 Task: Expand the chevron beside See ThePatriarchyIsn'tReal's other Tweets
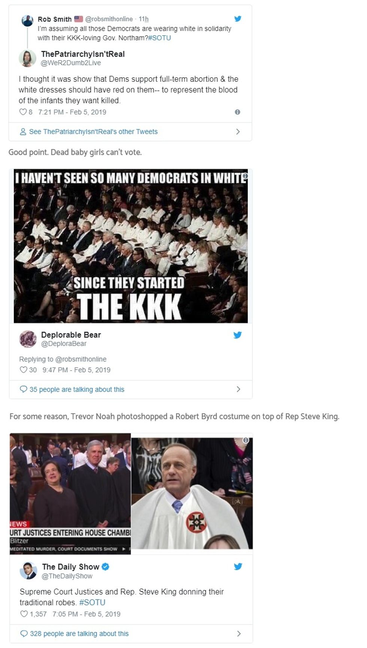(238, 131)
